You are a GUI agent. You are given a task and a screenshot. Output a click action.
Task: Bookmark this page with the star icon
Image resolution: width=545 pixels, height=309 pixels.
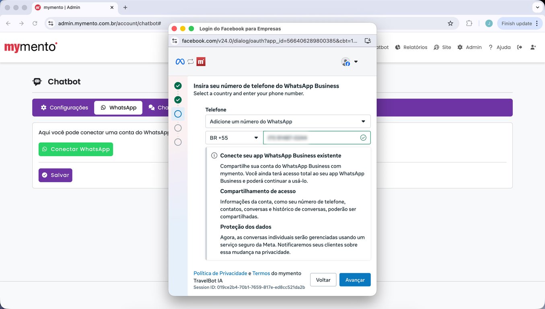click(450, 23)
